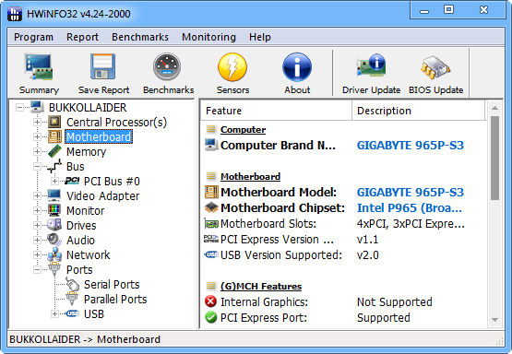Select Parallel Ports in the tree
The image size is (512, 354).
[115, 300]
